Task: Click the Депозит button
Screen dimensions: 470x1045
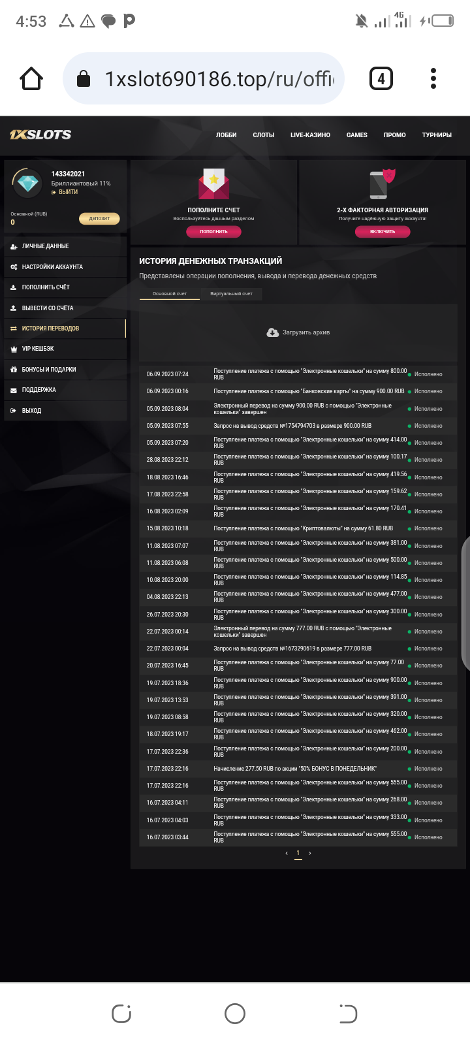Action: point(99,219)
